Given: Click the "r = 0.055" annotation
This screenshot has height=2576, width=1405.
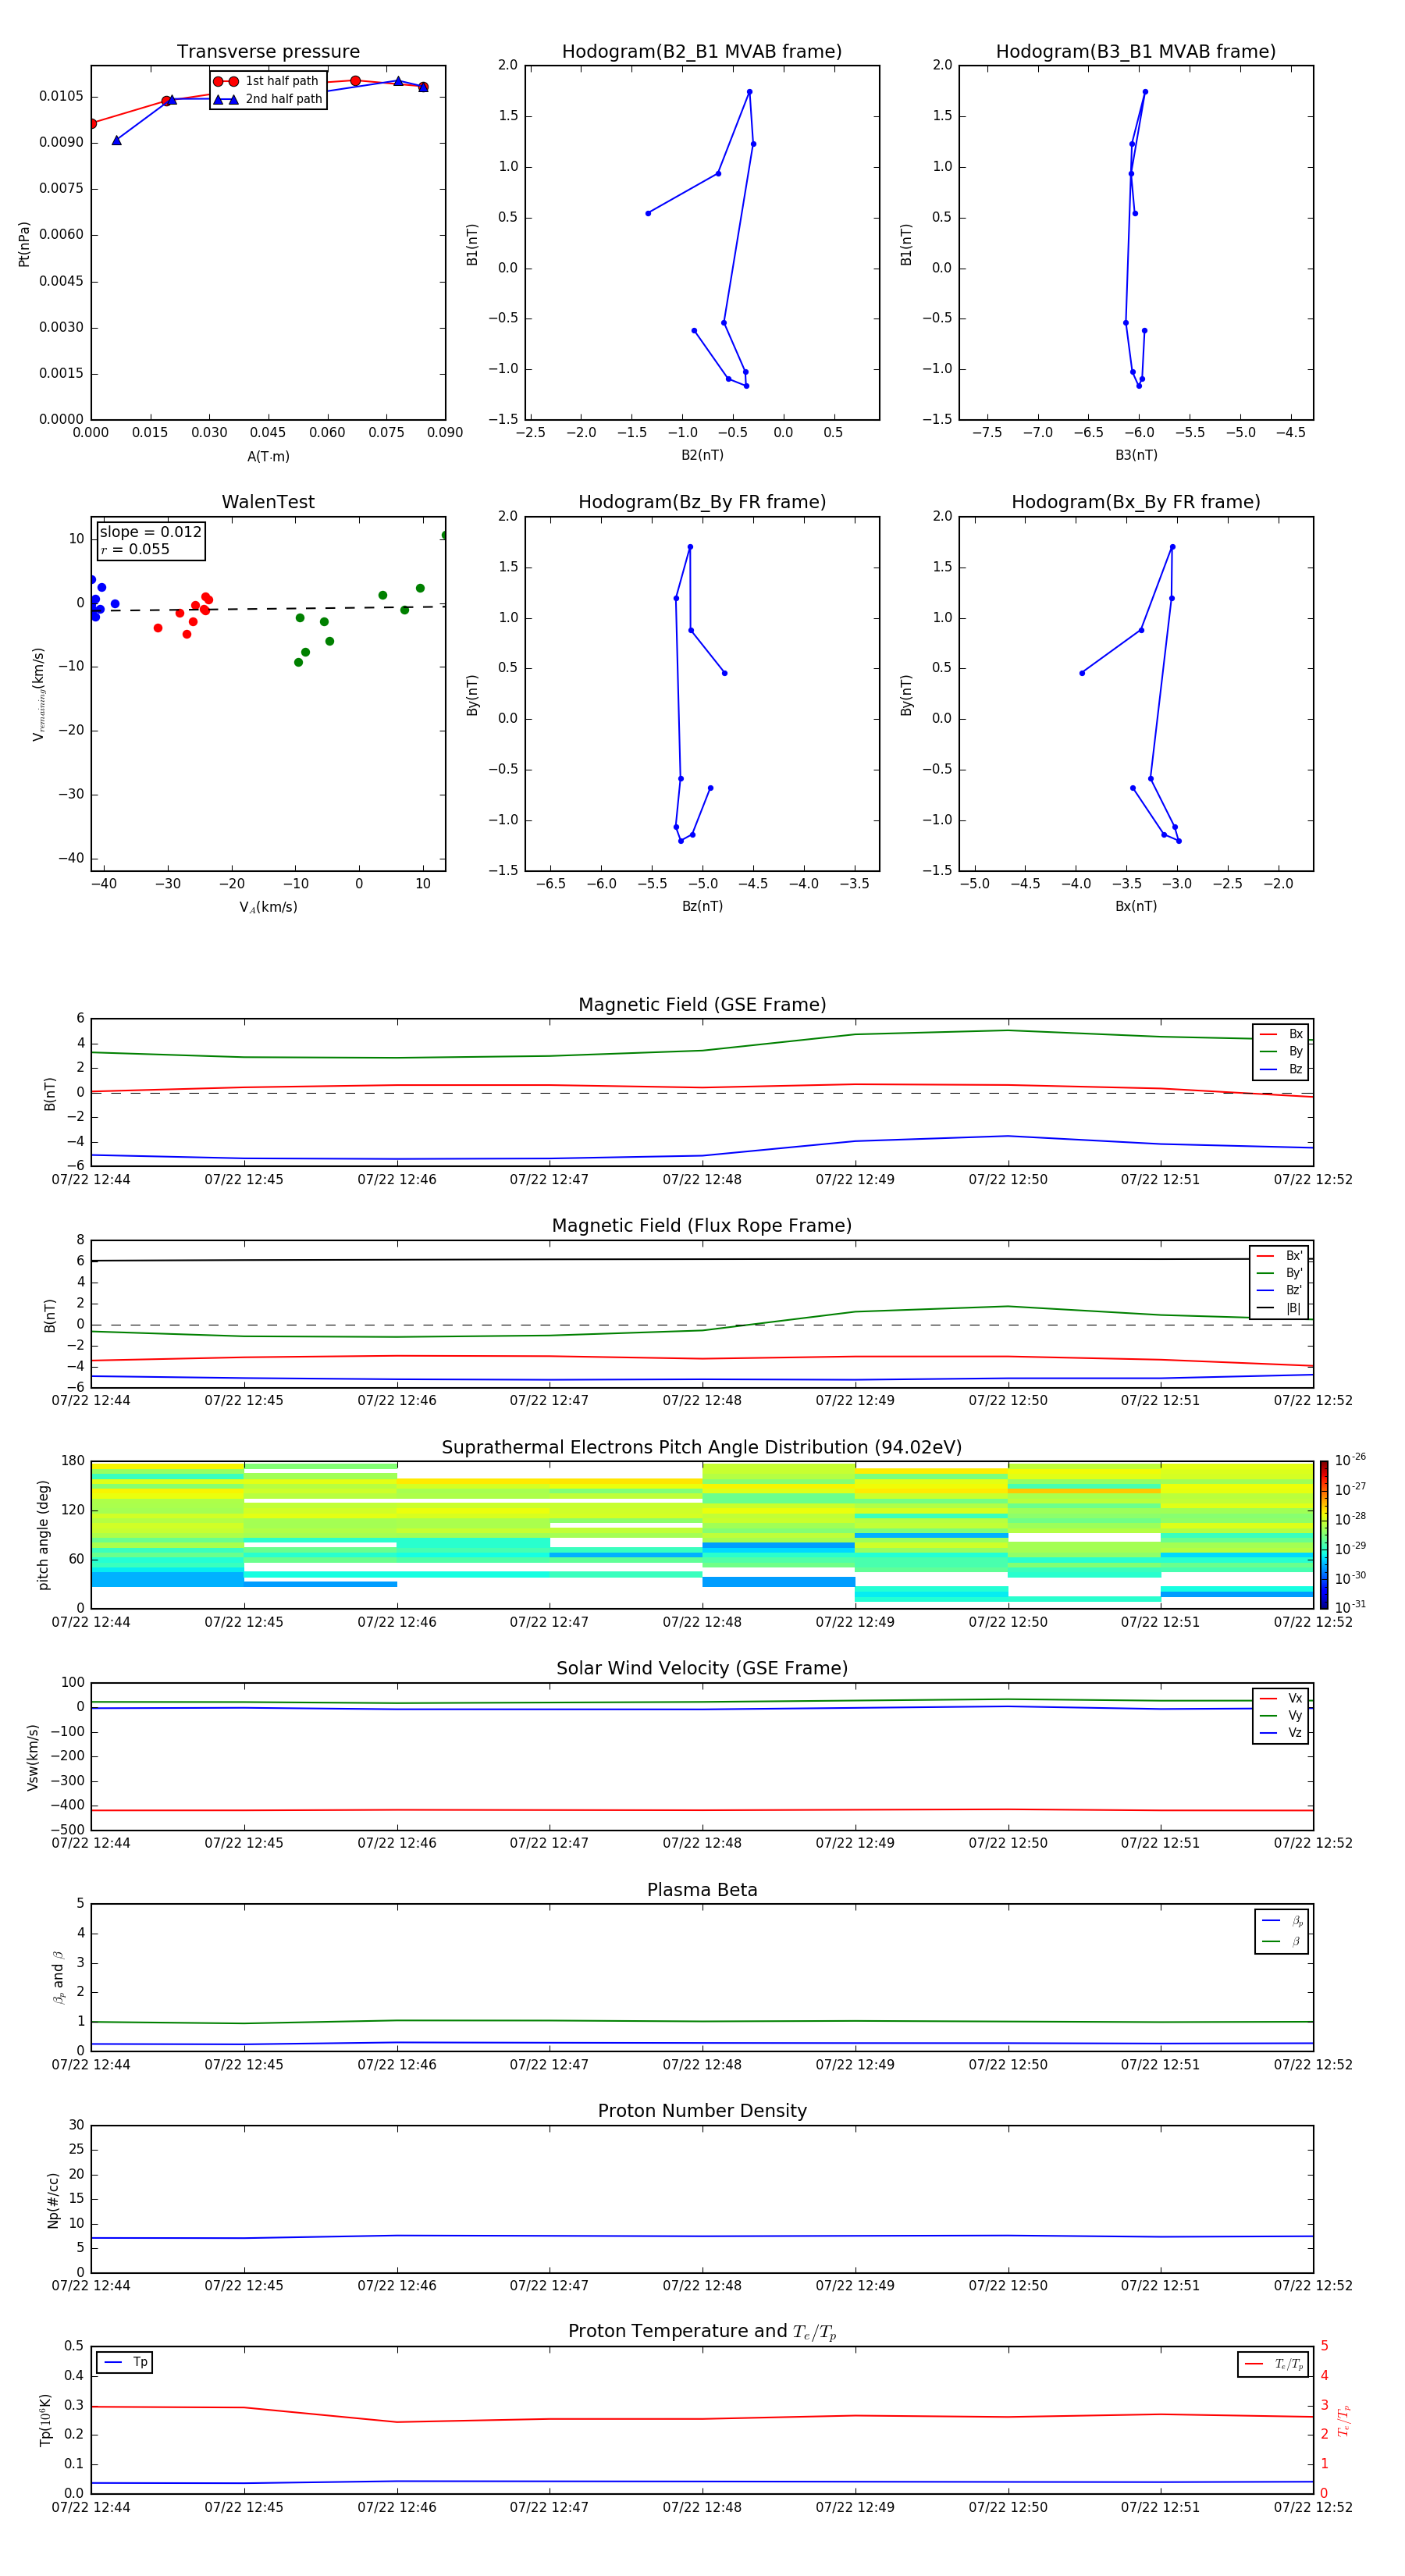Looking at the screenshot, I should (x=135, y=549).
